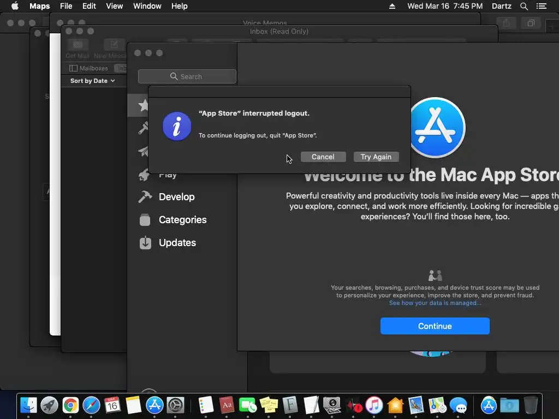Click App Store icon beside System Preferences in Dock
Image resolution: width=559 pixels, height=419 pixels.
[x=154, y=405]
